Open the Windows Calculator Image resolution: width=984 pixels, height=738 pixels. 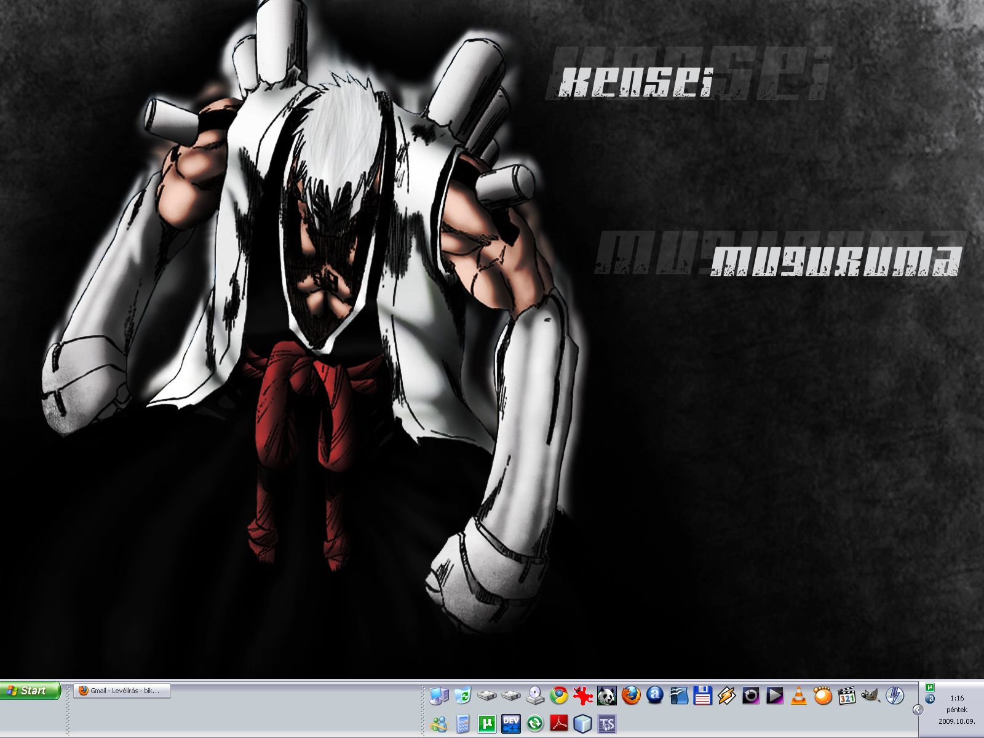click(x=464, y=724)
